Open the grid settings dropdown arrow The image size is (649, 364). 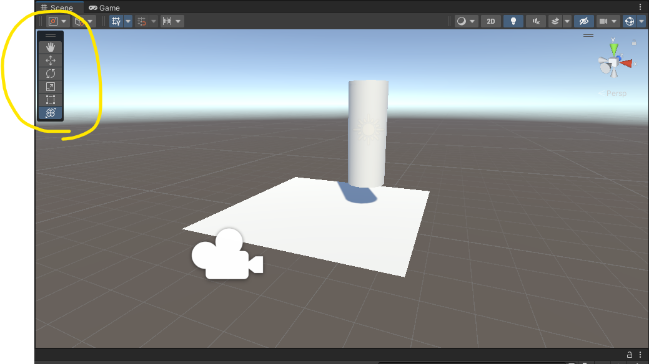[x=128, y=21]
